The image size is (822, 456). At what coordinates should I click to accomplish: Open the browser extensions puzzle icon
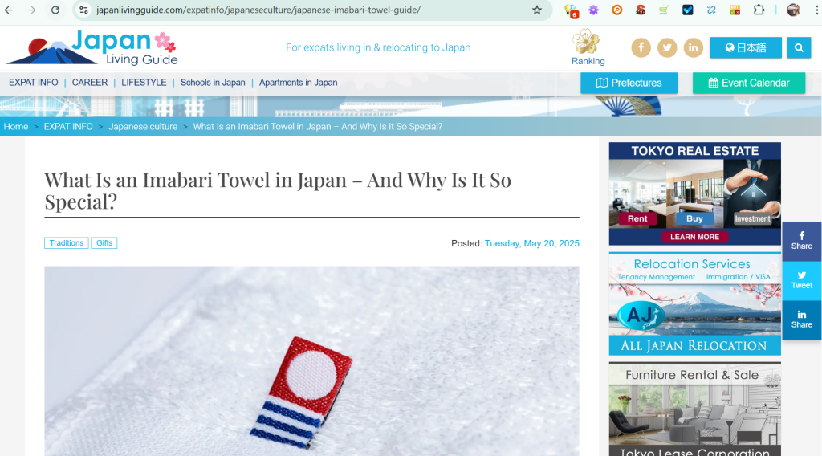pos(759,10)
